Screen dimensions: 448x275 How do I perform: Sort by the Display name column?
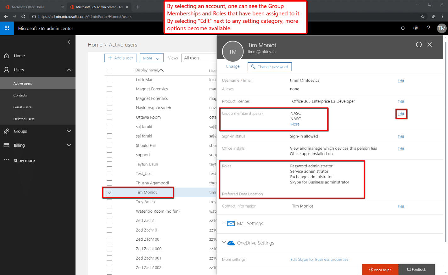(x=149, y=70)
